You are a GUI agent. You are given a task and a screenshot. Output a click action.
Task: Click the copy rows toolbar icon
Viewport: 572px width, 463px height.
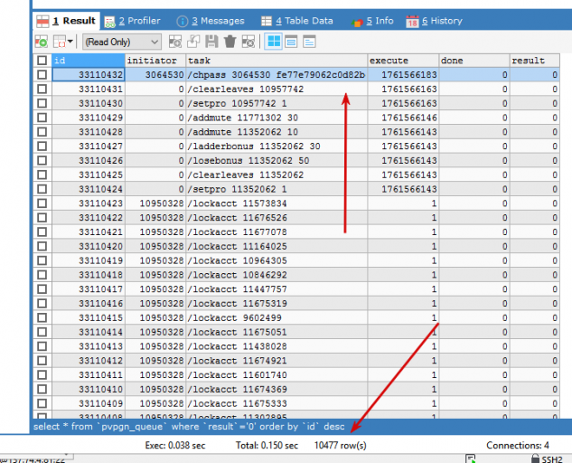point(59,42)
